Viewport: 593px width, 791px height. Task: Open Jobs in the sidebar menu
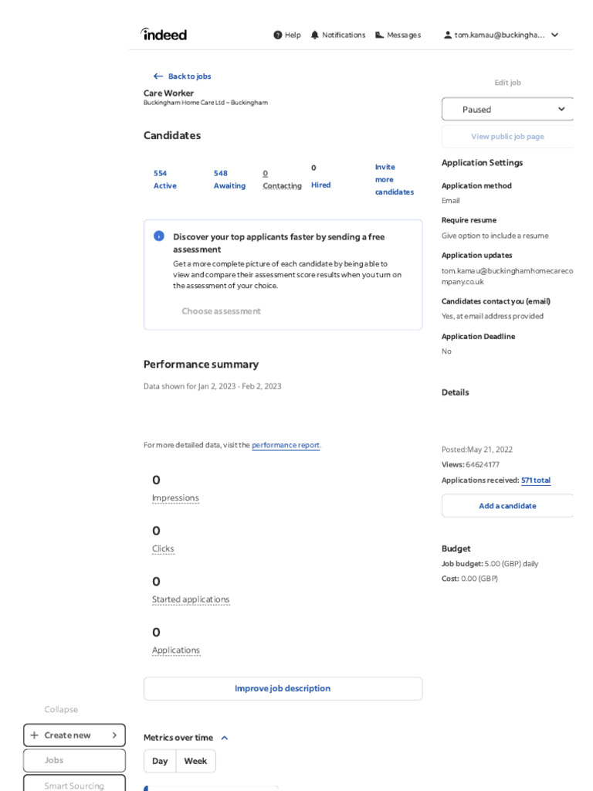[74, 760]
